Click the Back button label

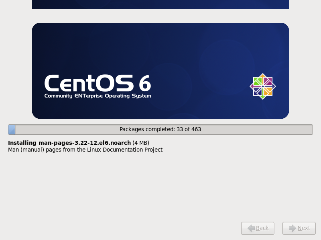click(x=262, y=228)
